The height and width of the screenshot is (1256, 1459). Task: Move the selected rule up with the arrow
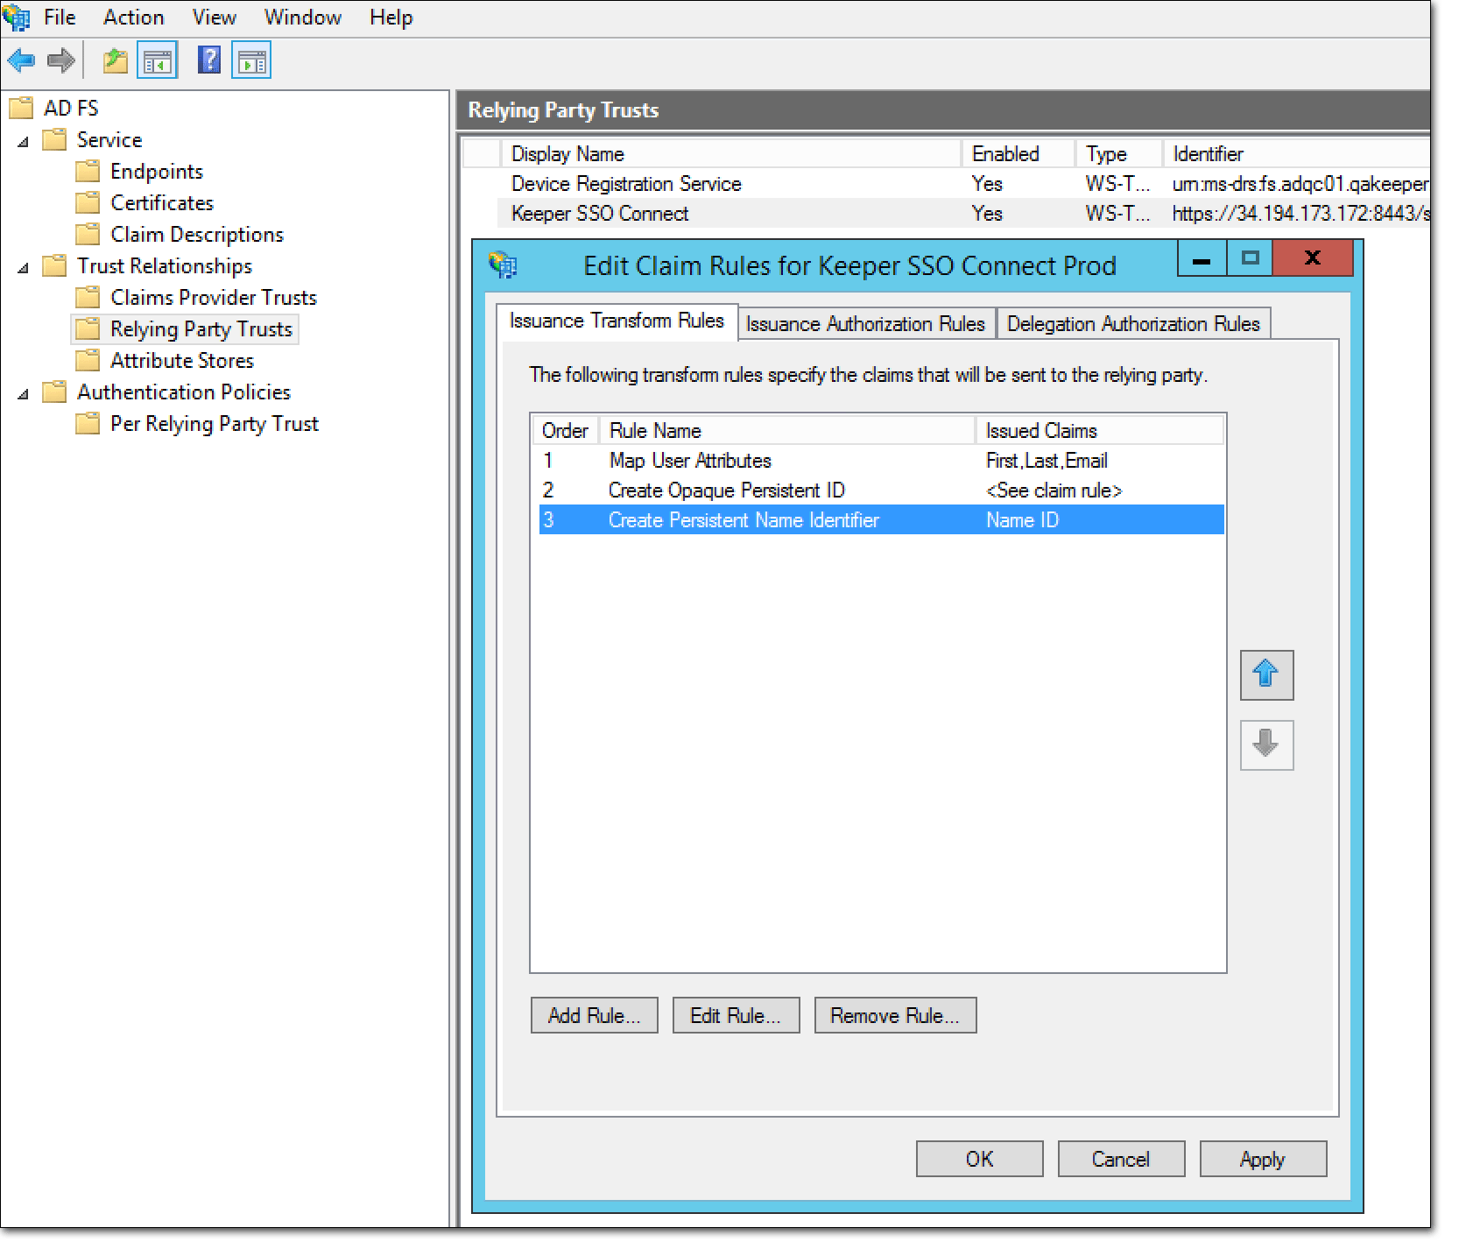pos(1266,675)
